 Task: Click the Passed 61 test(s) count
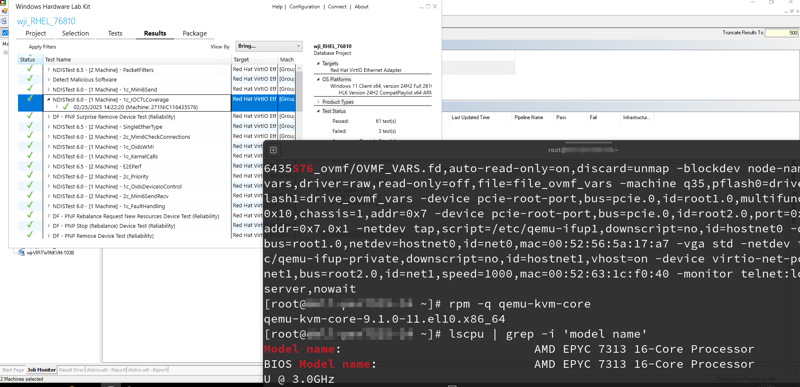pos(386,121)
